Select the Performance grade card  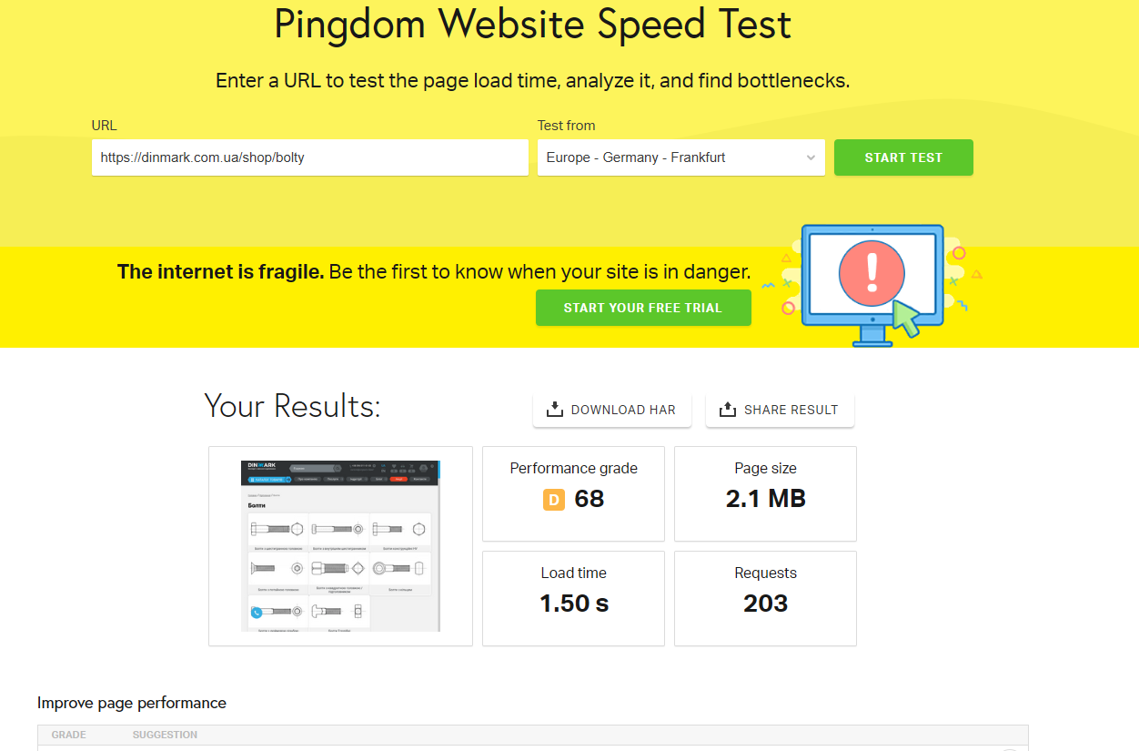tap(573, 493)
